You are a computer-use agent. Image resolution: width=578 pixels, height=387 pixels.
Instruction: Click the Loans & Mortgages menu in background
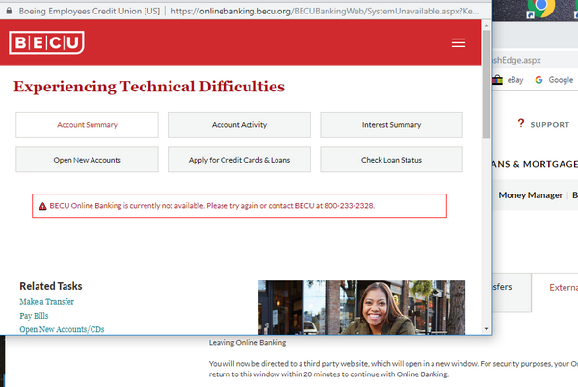pyautogui.click(x=536, y=164)
